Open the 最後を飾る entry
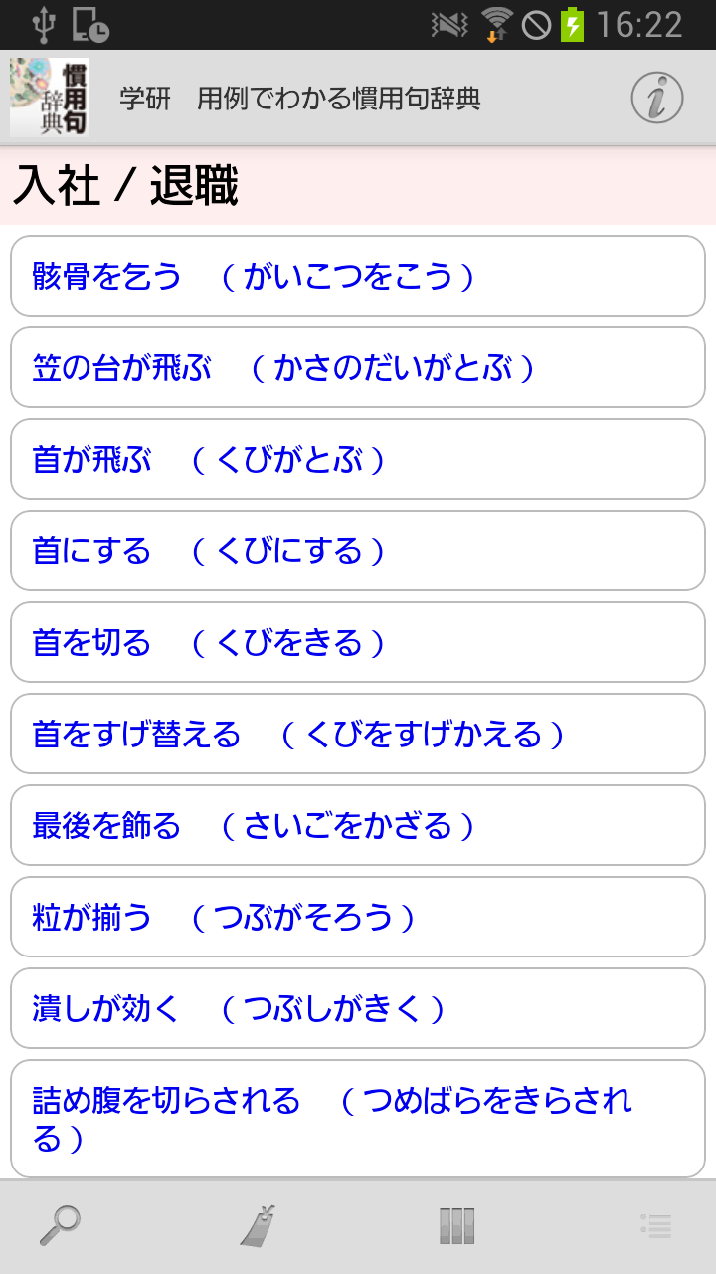Viewport: 716px width, 1274px height. (358, 825)
